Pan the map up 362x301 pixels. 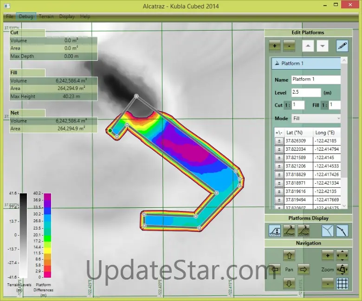click(x=289, y=256)
